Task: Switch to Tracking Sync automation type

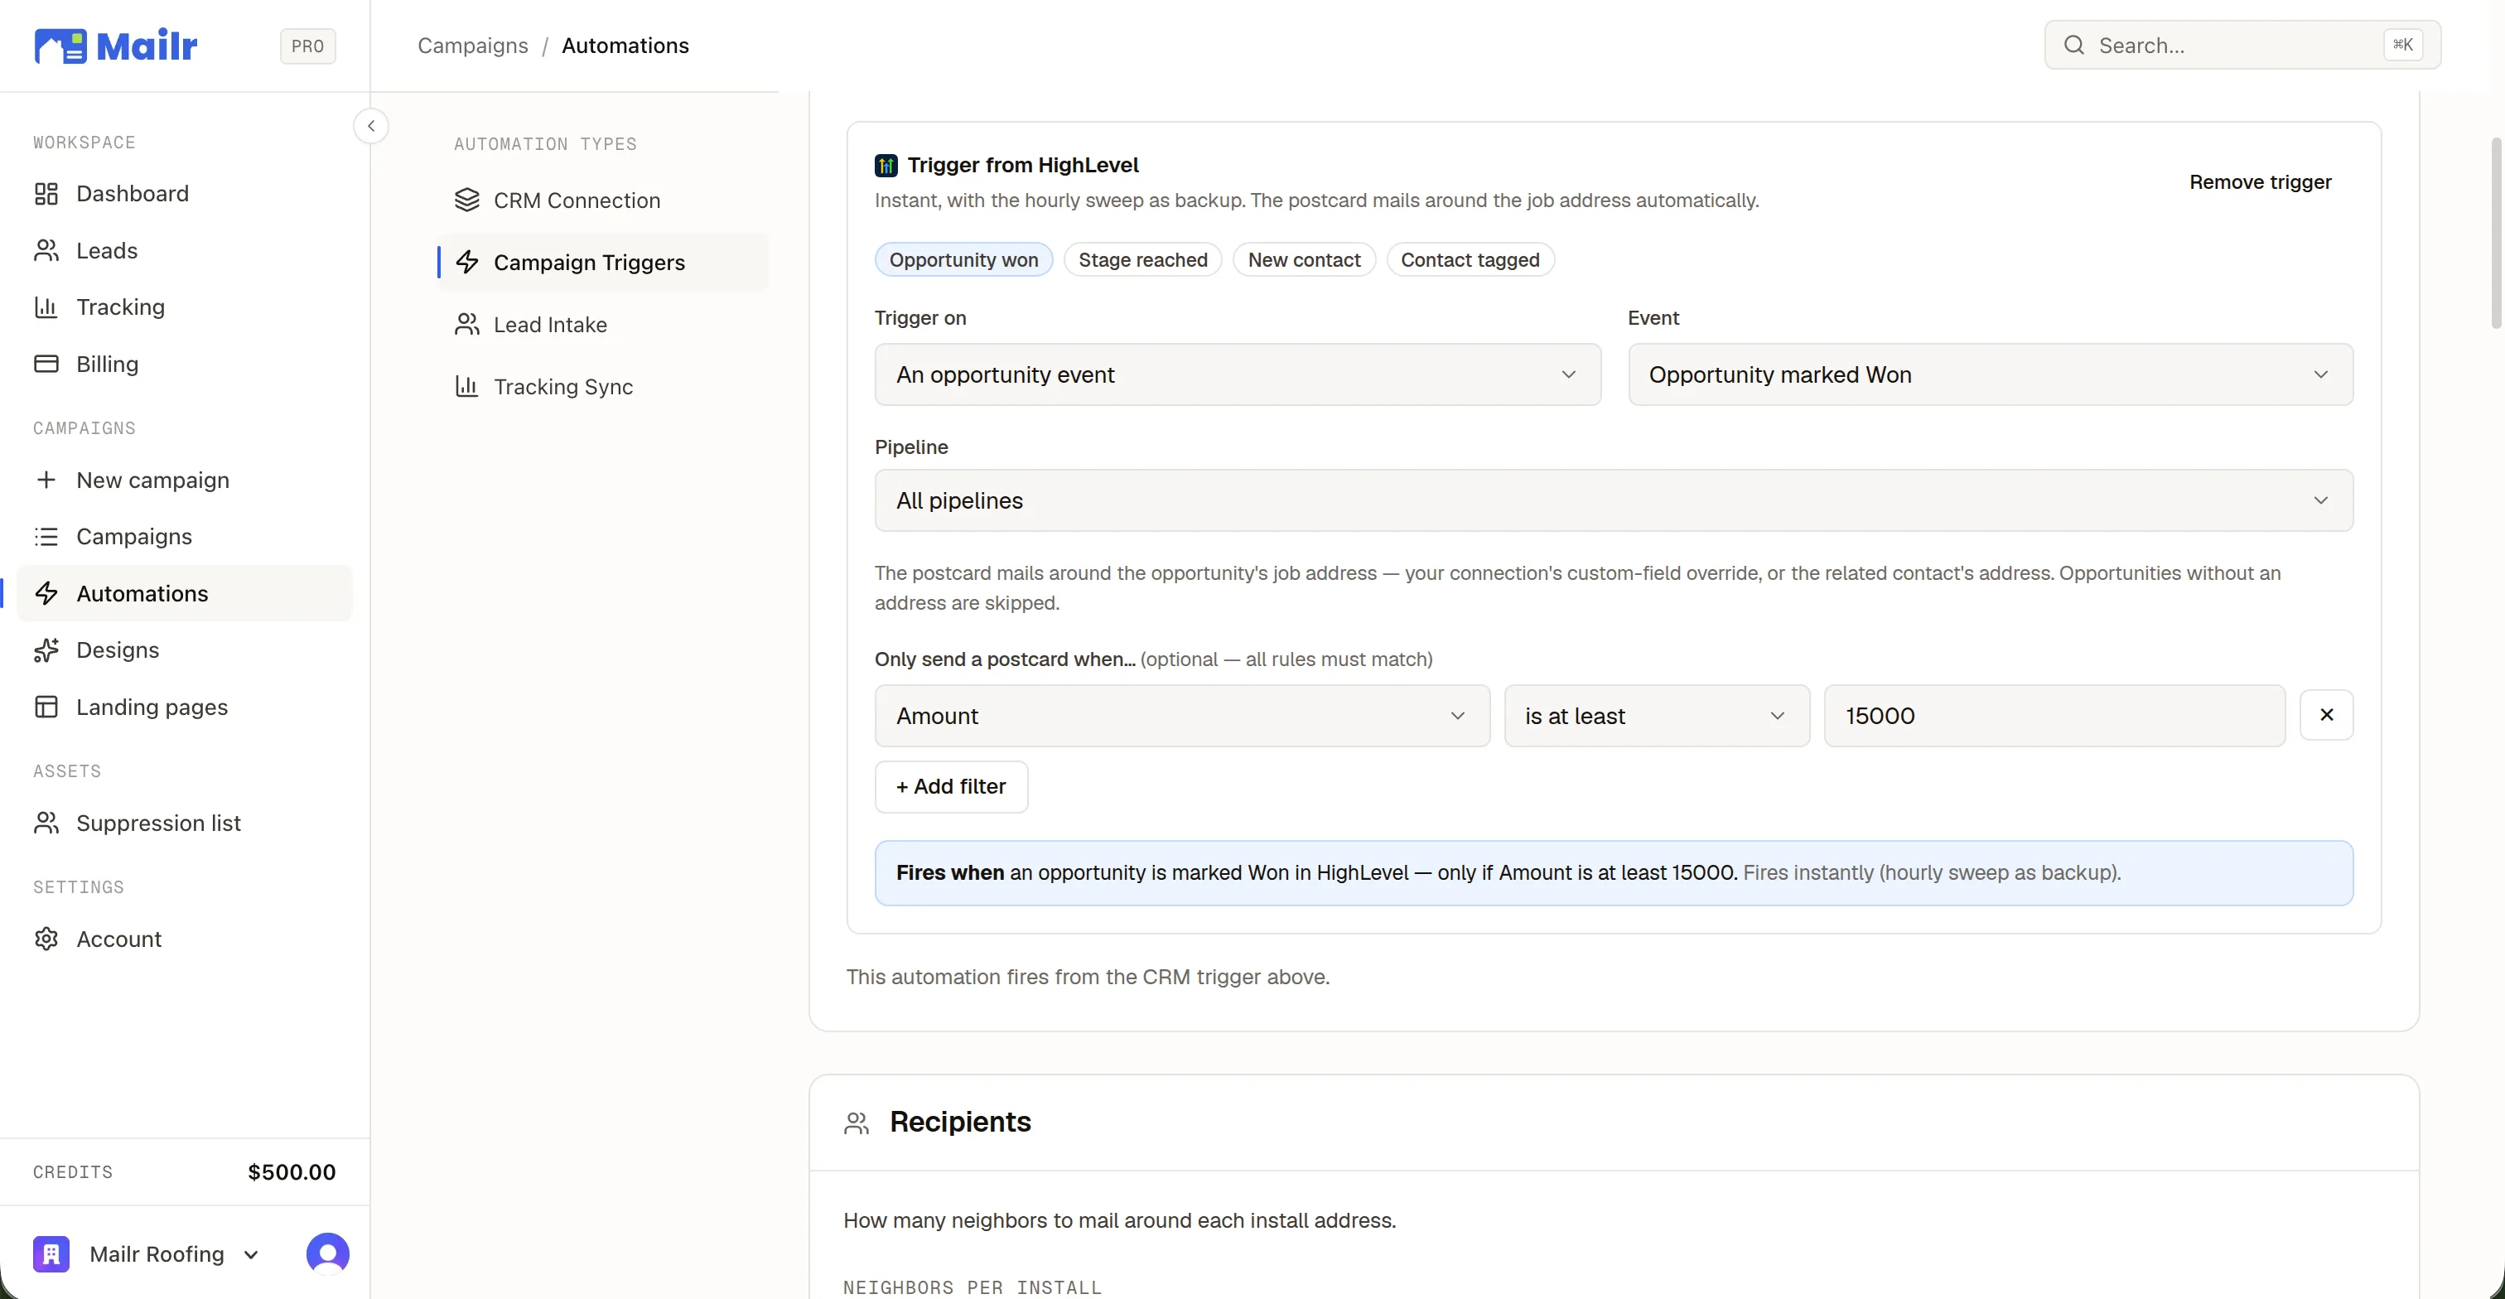Action: pyautogui.click(x=603, y=387)
